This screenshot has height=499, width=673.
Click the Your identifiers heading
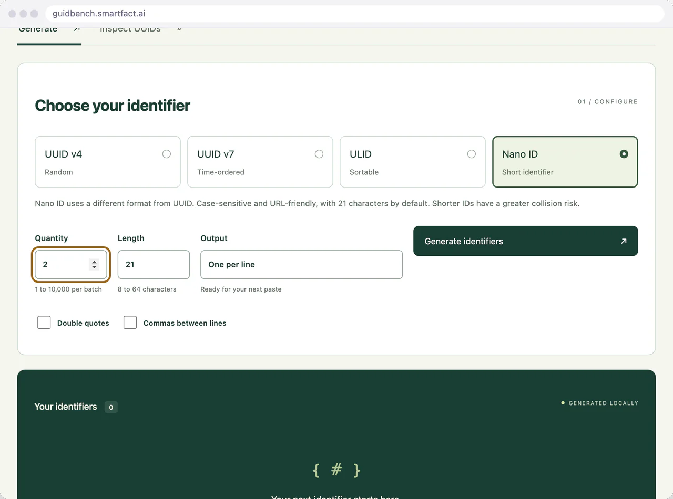66,407
